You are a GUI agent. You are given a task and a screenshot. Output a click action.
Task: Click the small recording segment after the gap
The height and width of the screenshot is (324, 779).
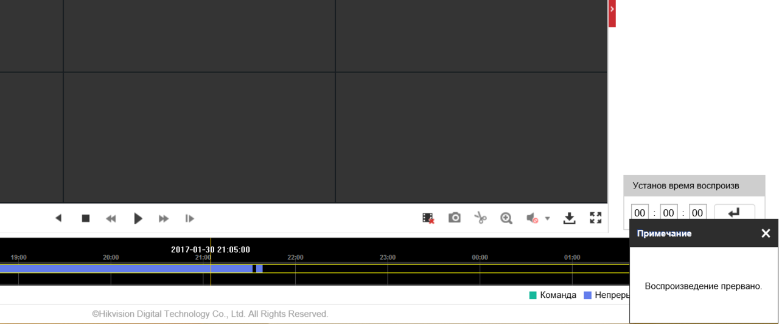click(259, 268)
